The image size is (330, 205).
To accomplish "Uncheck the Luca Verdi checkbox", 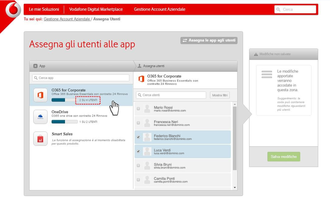I will tap(138, 151).
